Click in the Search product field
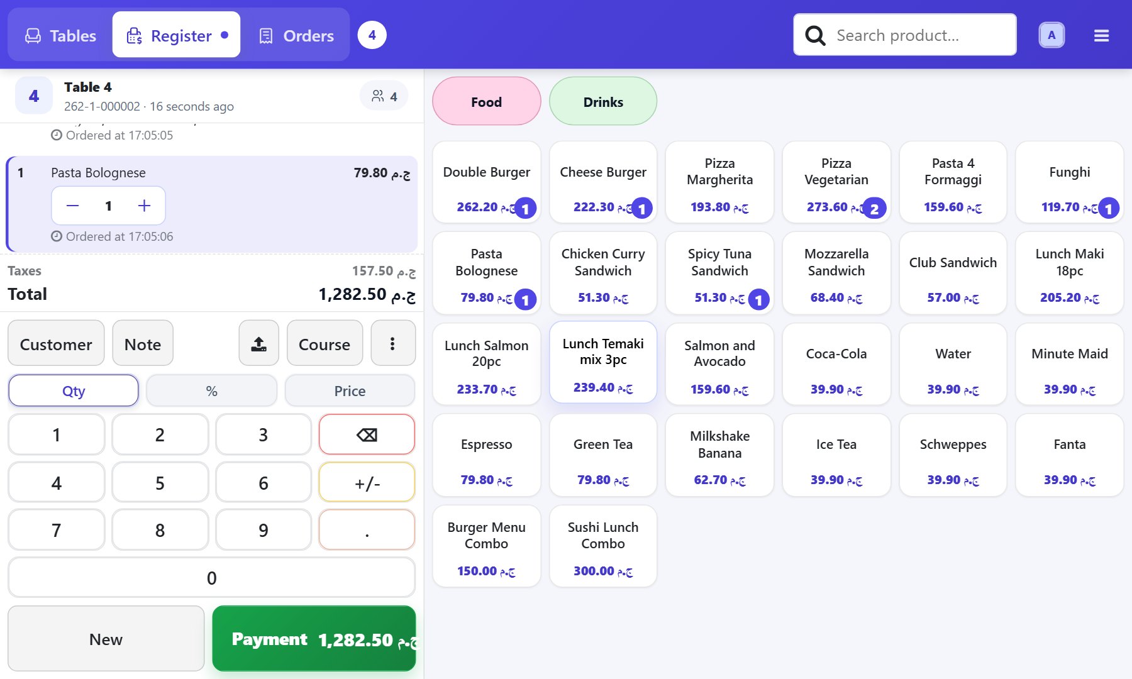Screen dimensions: 1132x679 [x=905, y=35]
